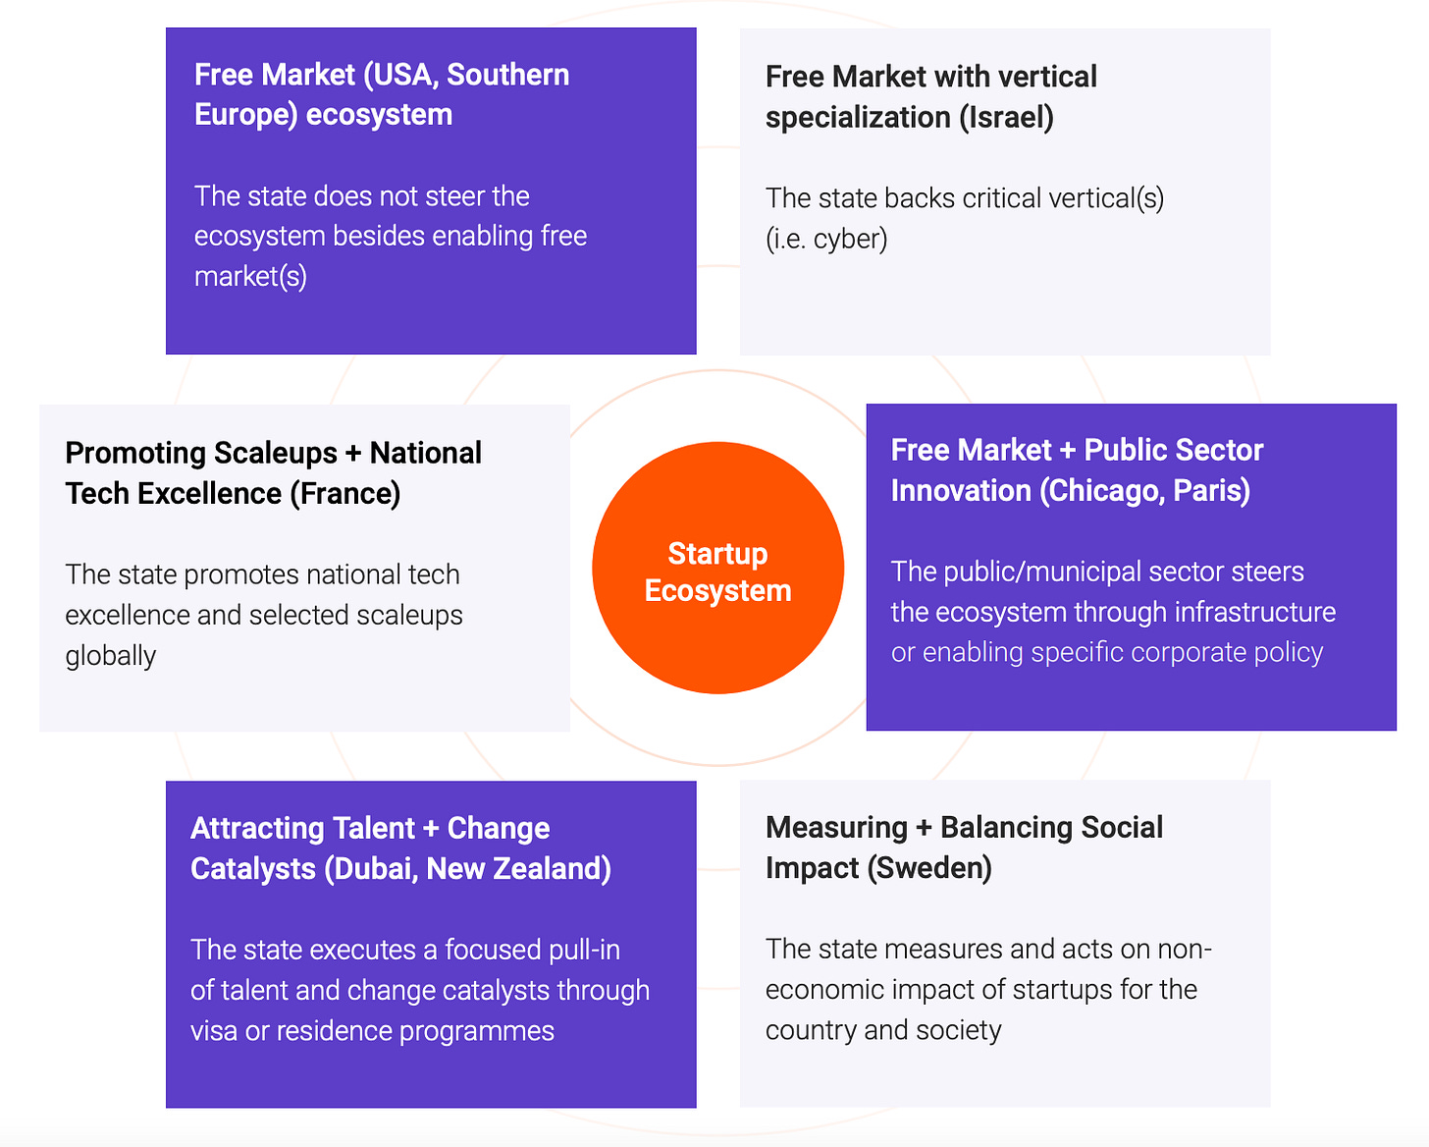Click the orange Startup Ecosystem circle

pos(717,570)
